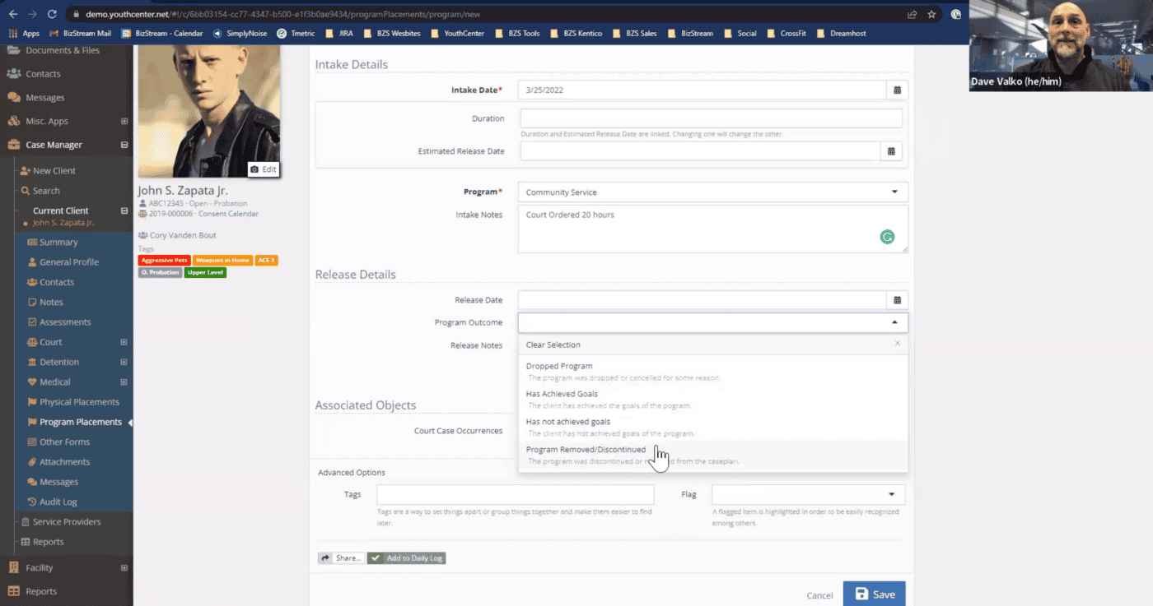Click the Upper Level green tag
The width and height of the screenshot is (1153, 606).
pyautogui.click(x=205, y=272)
